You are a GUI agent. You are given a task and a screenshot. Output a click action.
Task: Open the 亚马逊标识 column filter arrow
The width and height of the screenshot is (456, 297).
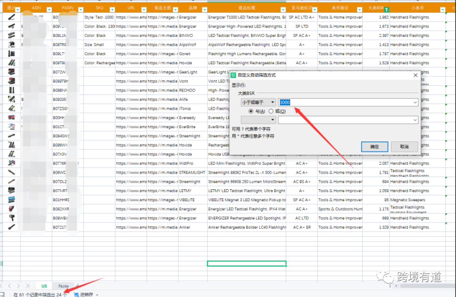point(315,10)
